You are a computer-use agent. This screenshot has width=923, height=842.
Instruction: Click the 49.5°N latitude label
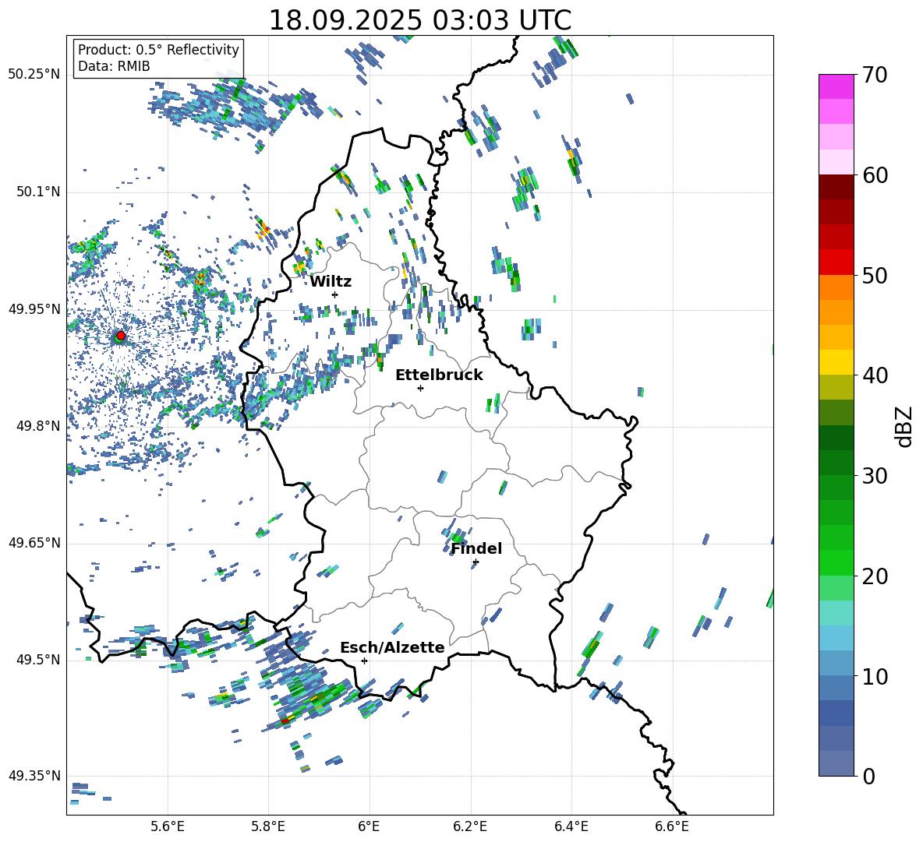click(x=37, y=659)
